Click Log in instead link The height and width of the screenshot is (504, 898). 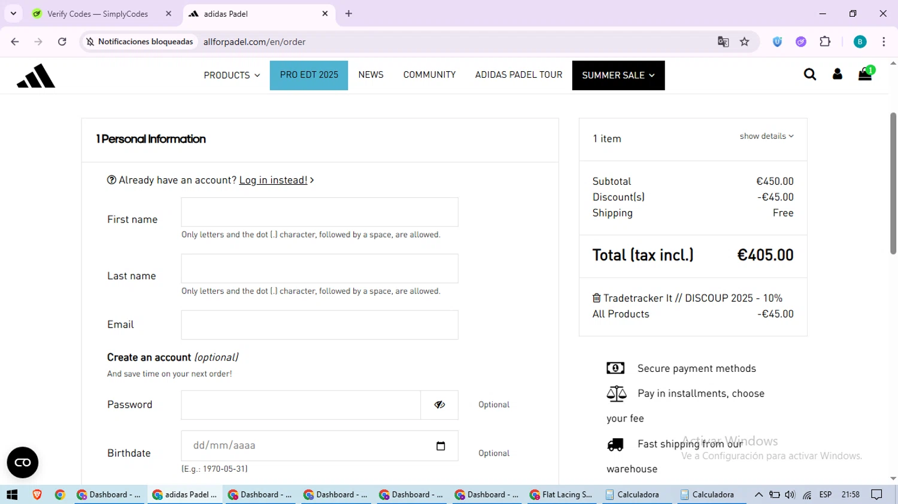click(x=273, y=180)
